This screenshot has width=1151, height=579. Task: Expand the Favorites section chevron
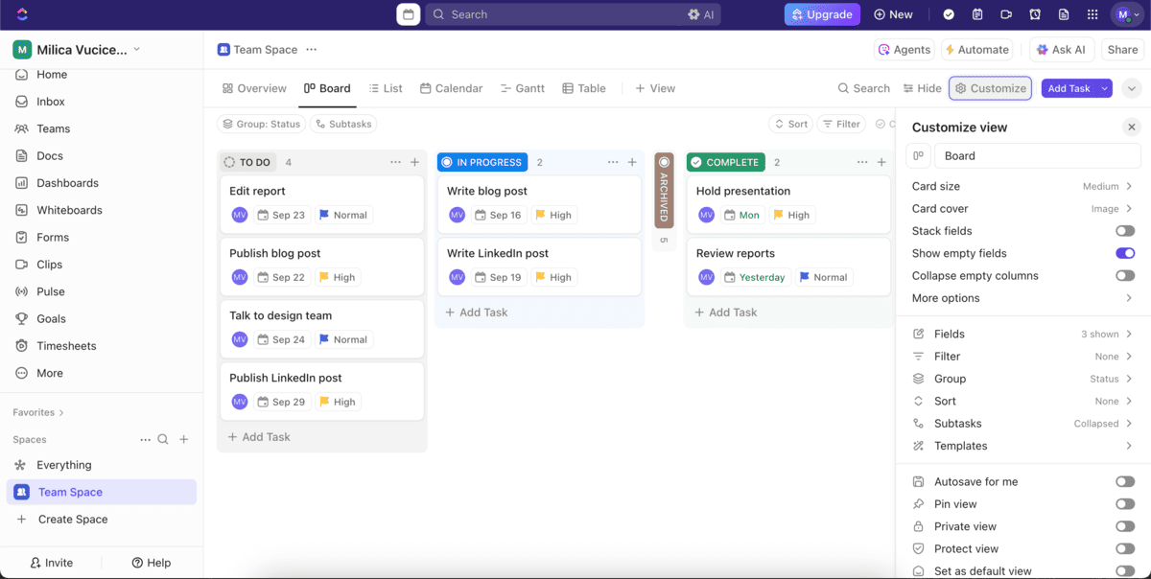[61, 413]
